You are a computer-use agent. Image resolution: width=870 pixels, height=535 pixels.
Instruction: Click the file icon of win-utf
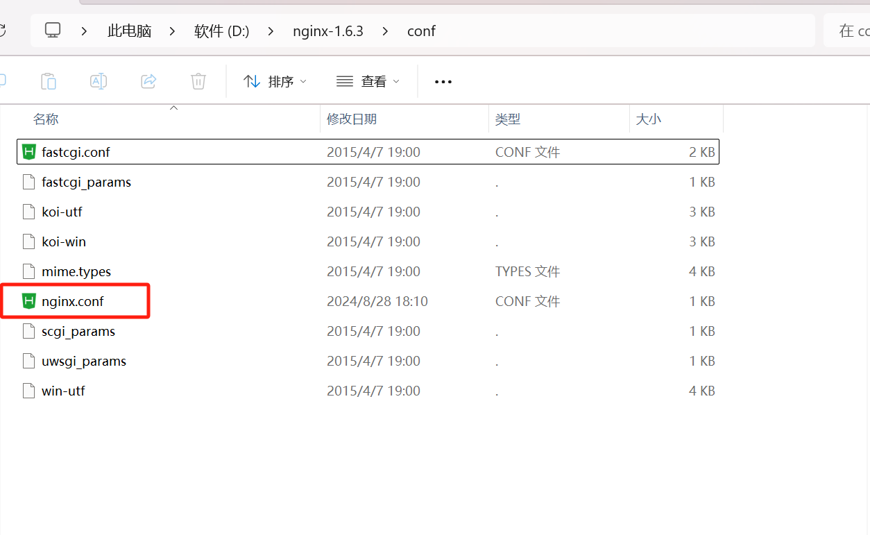pos(28,391)
